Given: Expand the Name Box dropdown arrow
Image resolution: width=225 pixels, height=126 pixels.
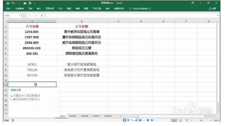Looking at the screenshot, I should 19,16.
